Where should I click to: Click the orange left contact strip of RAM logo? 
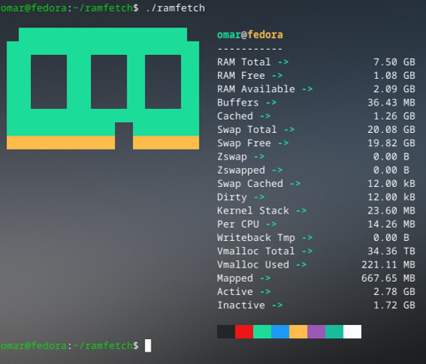click(61, 143)
